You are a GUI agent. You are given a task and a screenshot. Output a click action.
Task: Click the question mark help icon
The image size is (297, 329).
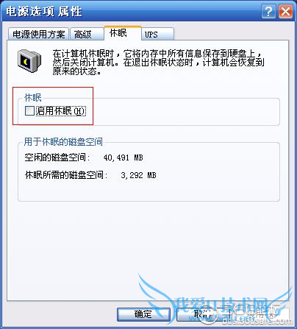(x=268, y=12)
